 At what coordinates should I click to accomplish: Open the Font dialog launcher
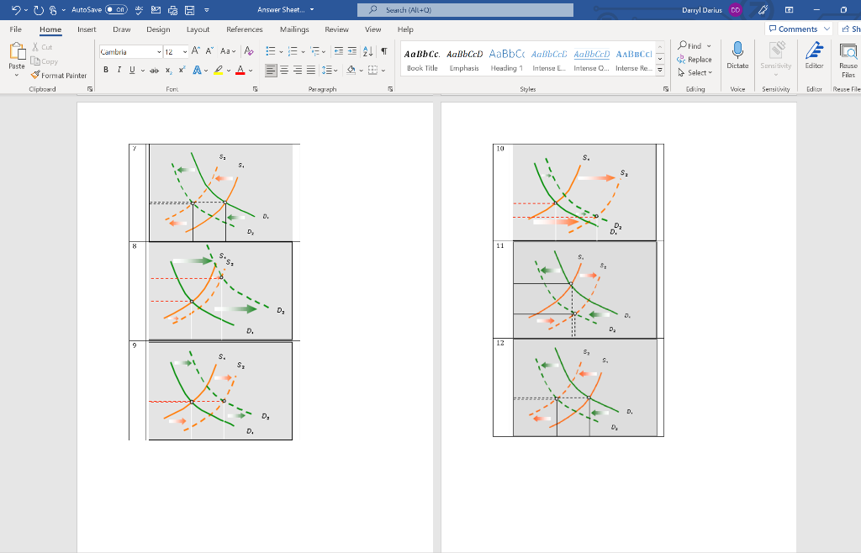tap(256, 89)
